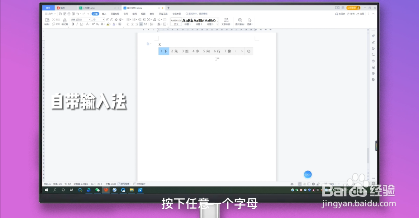Viewport: 419px width, 218px height.
Task: Apply strikethrough to text
Action: [87, 24]
